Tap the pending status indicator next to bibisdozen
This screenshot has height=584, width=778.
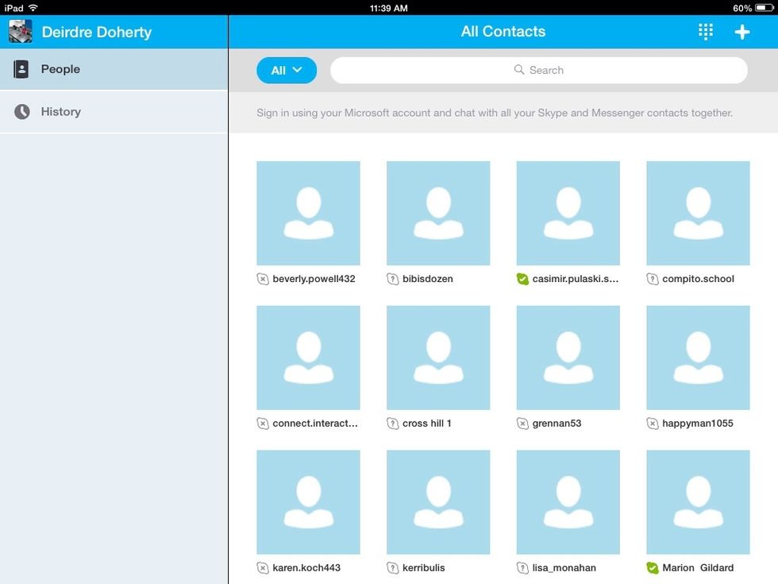click(x=392, y=279)
